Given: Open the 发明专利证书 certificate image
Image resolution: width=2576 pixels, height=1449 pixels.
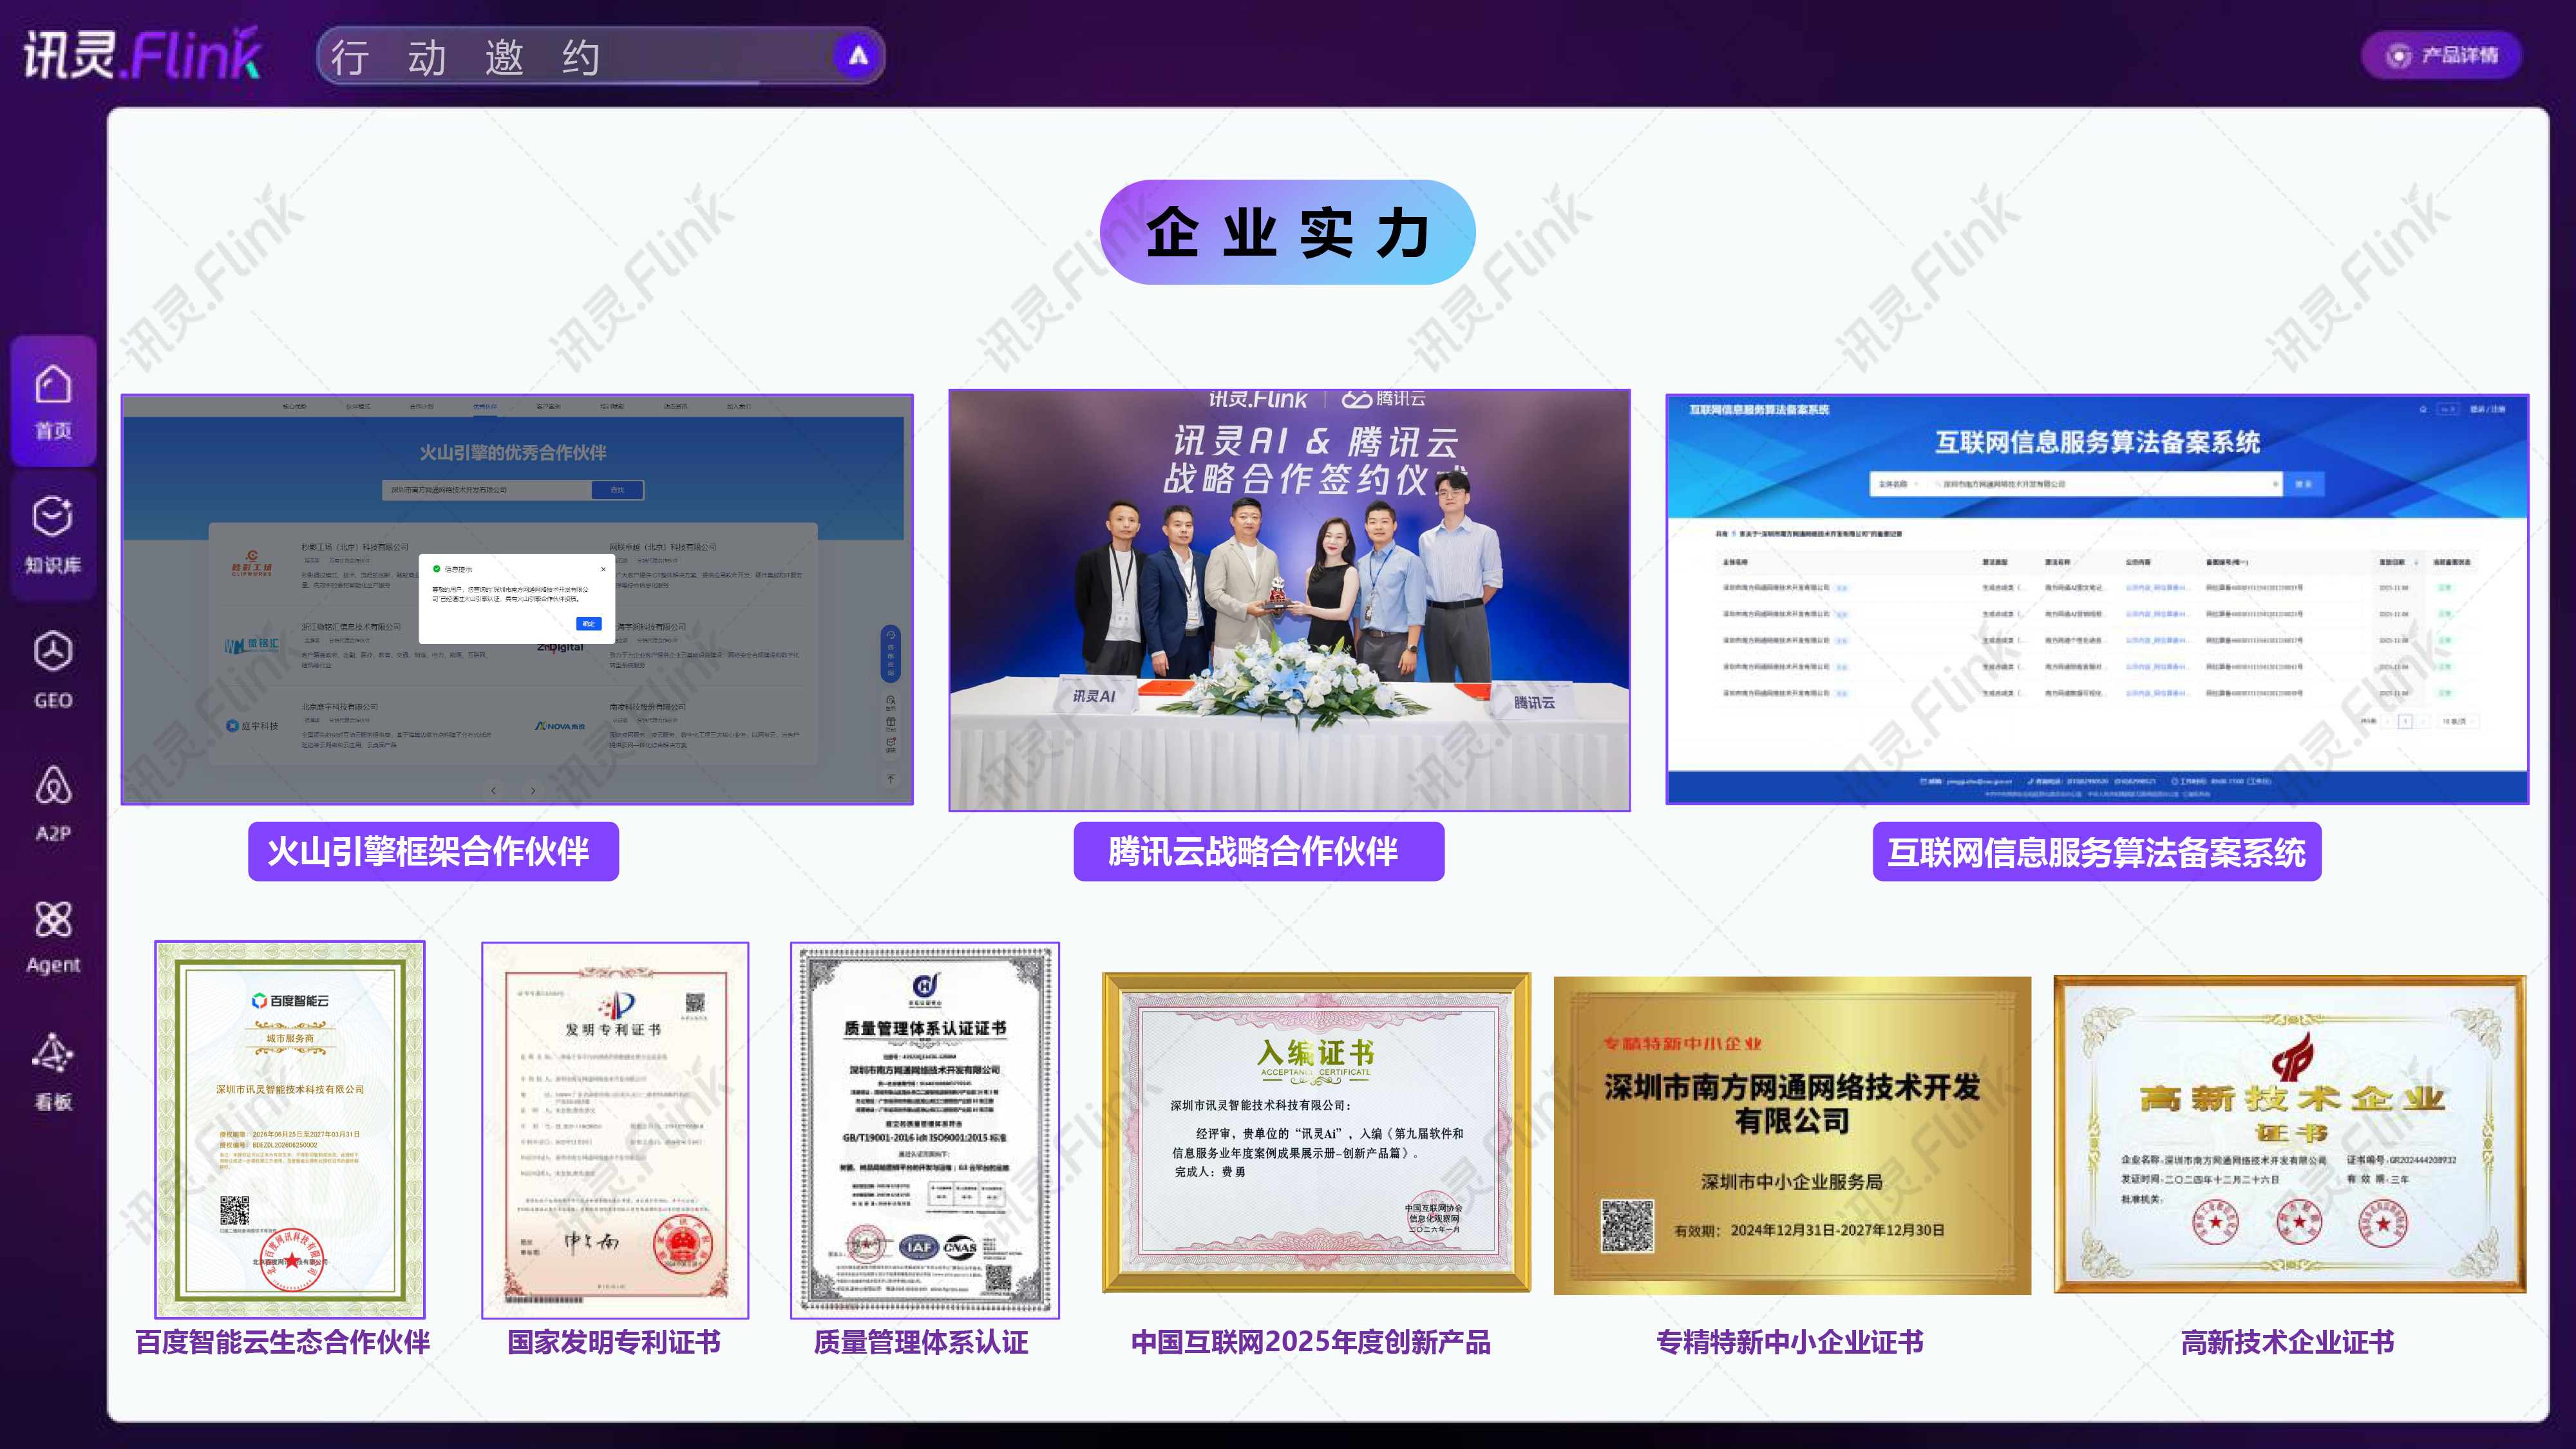Looking at the screenshot, I should click(x=615, y=1130).
